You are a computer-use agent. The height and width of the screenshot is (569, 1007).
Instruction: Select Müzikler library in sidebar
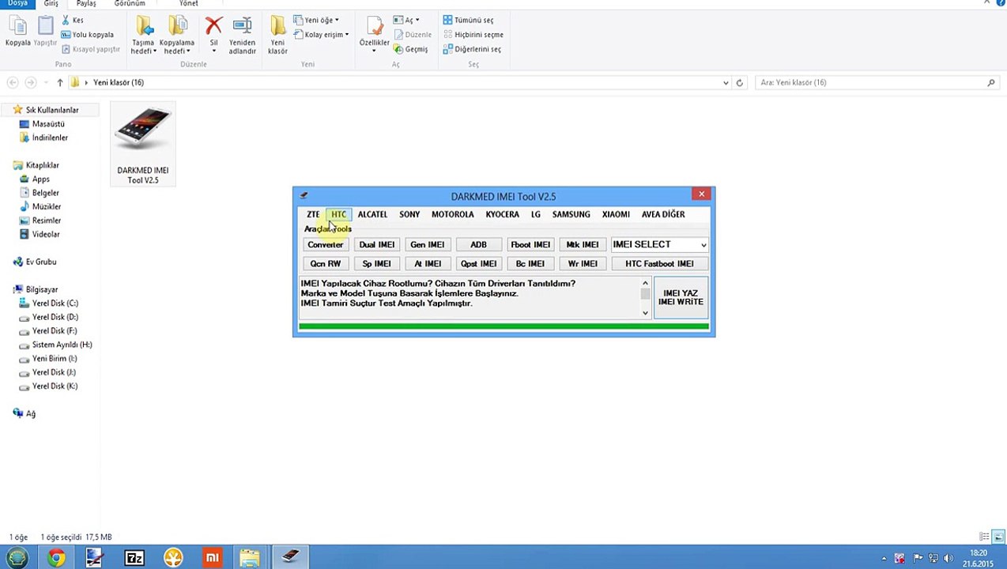[x=46, y=206]
